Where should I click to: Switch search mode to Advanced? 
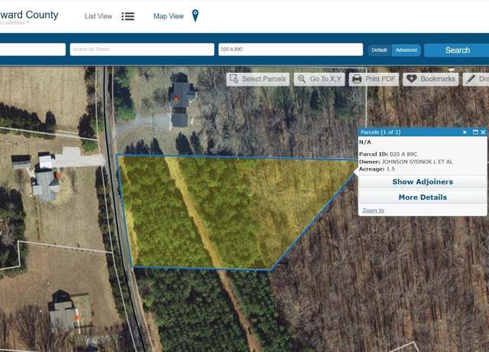tap(406, 50)
